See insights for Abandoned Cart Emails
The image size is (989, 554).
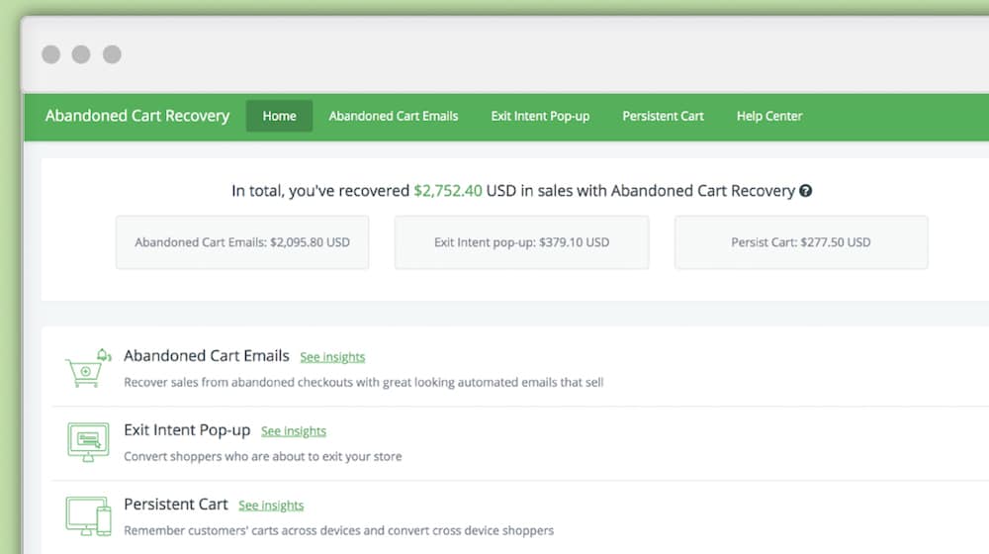click(x=332, y=357)
